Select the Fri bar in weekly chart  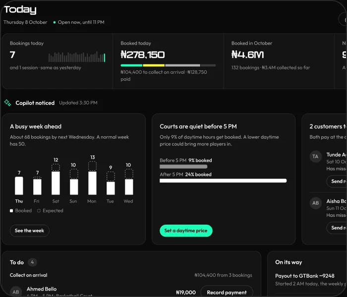point(37,186)
